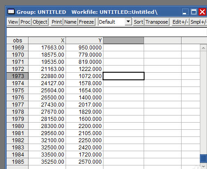
Task: Select the X column header
Action: coord(47,40)
